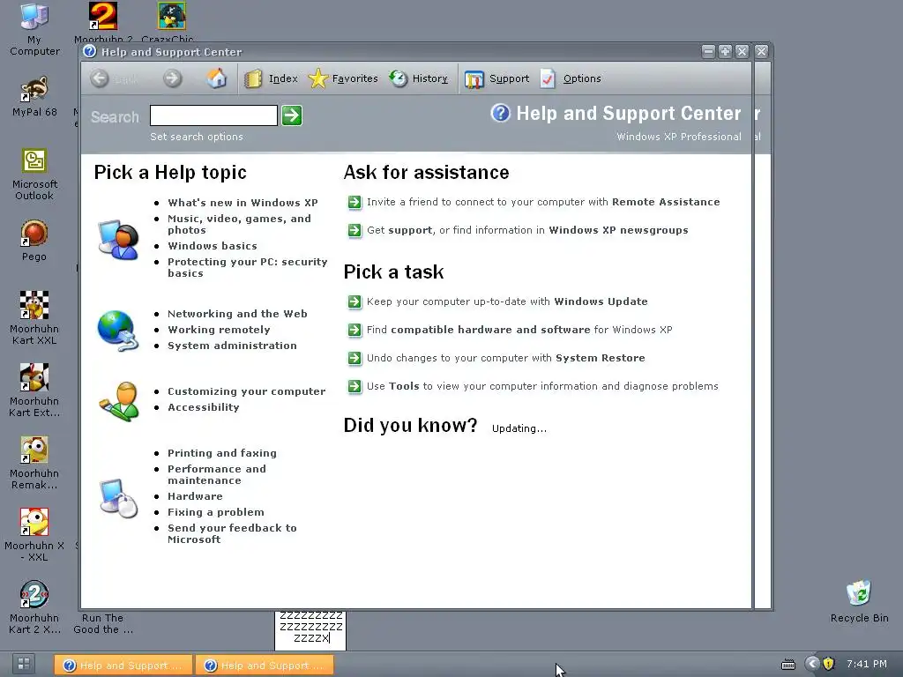Viewport: 903px width, 677px height.
Task: Click the Remote Assistance green arrow icon
Action: (x=354, y=202)
